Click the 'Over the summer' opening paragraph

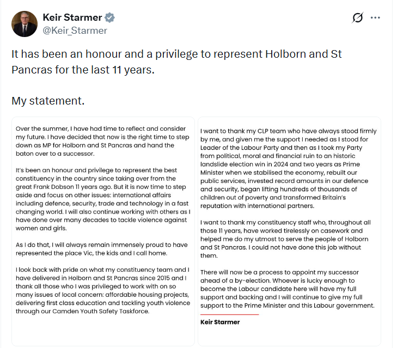(x=102, y=141)
